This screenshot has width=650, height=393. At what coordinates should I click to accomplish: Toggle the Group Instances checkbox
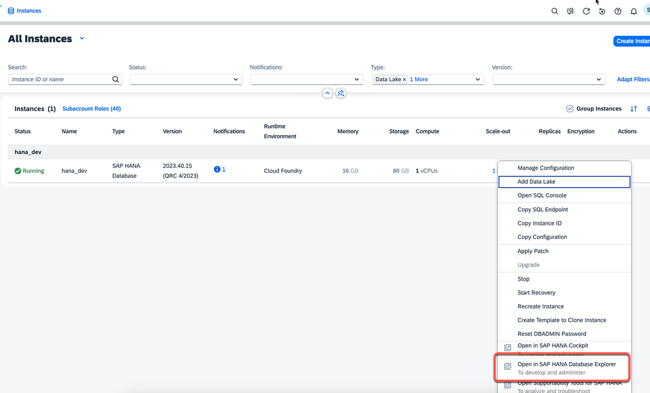click(x=570, y=109)
